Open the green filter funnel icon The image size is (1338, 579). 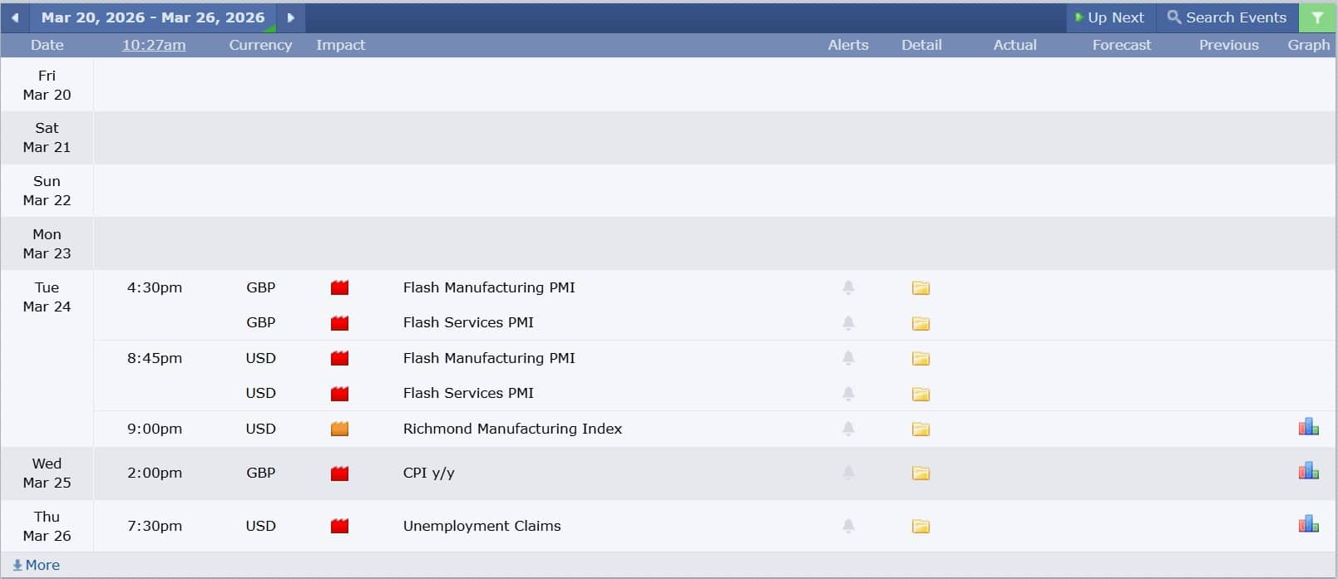pyautogui.click(x=1317, y=17)
